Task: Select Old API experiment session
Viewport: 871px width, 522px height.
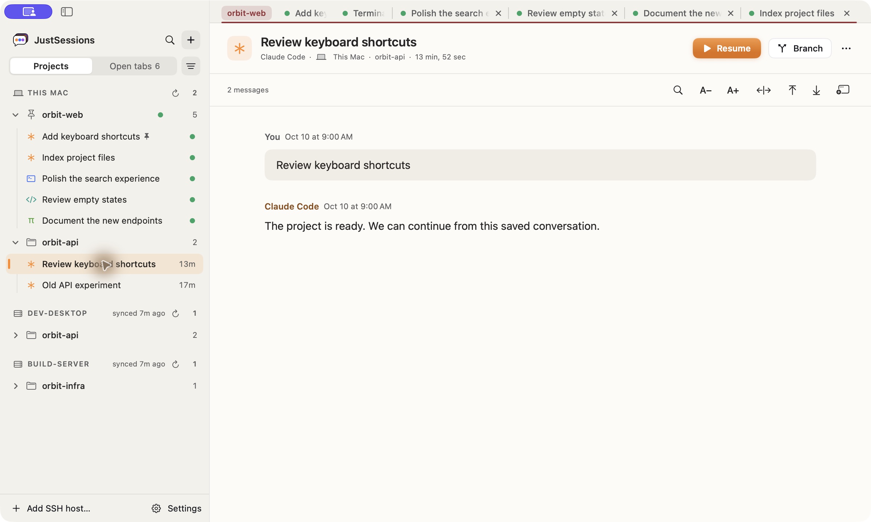Action: click(105, 285)
